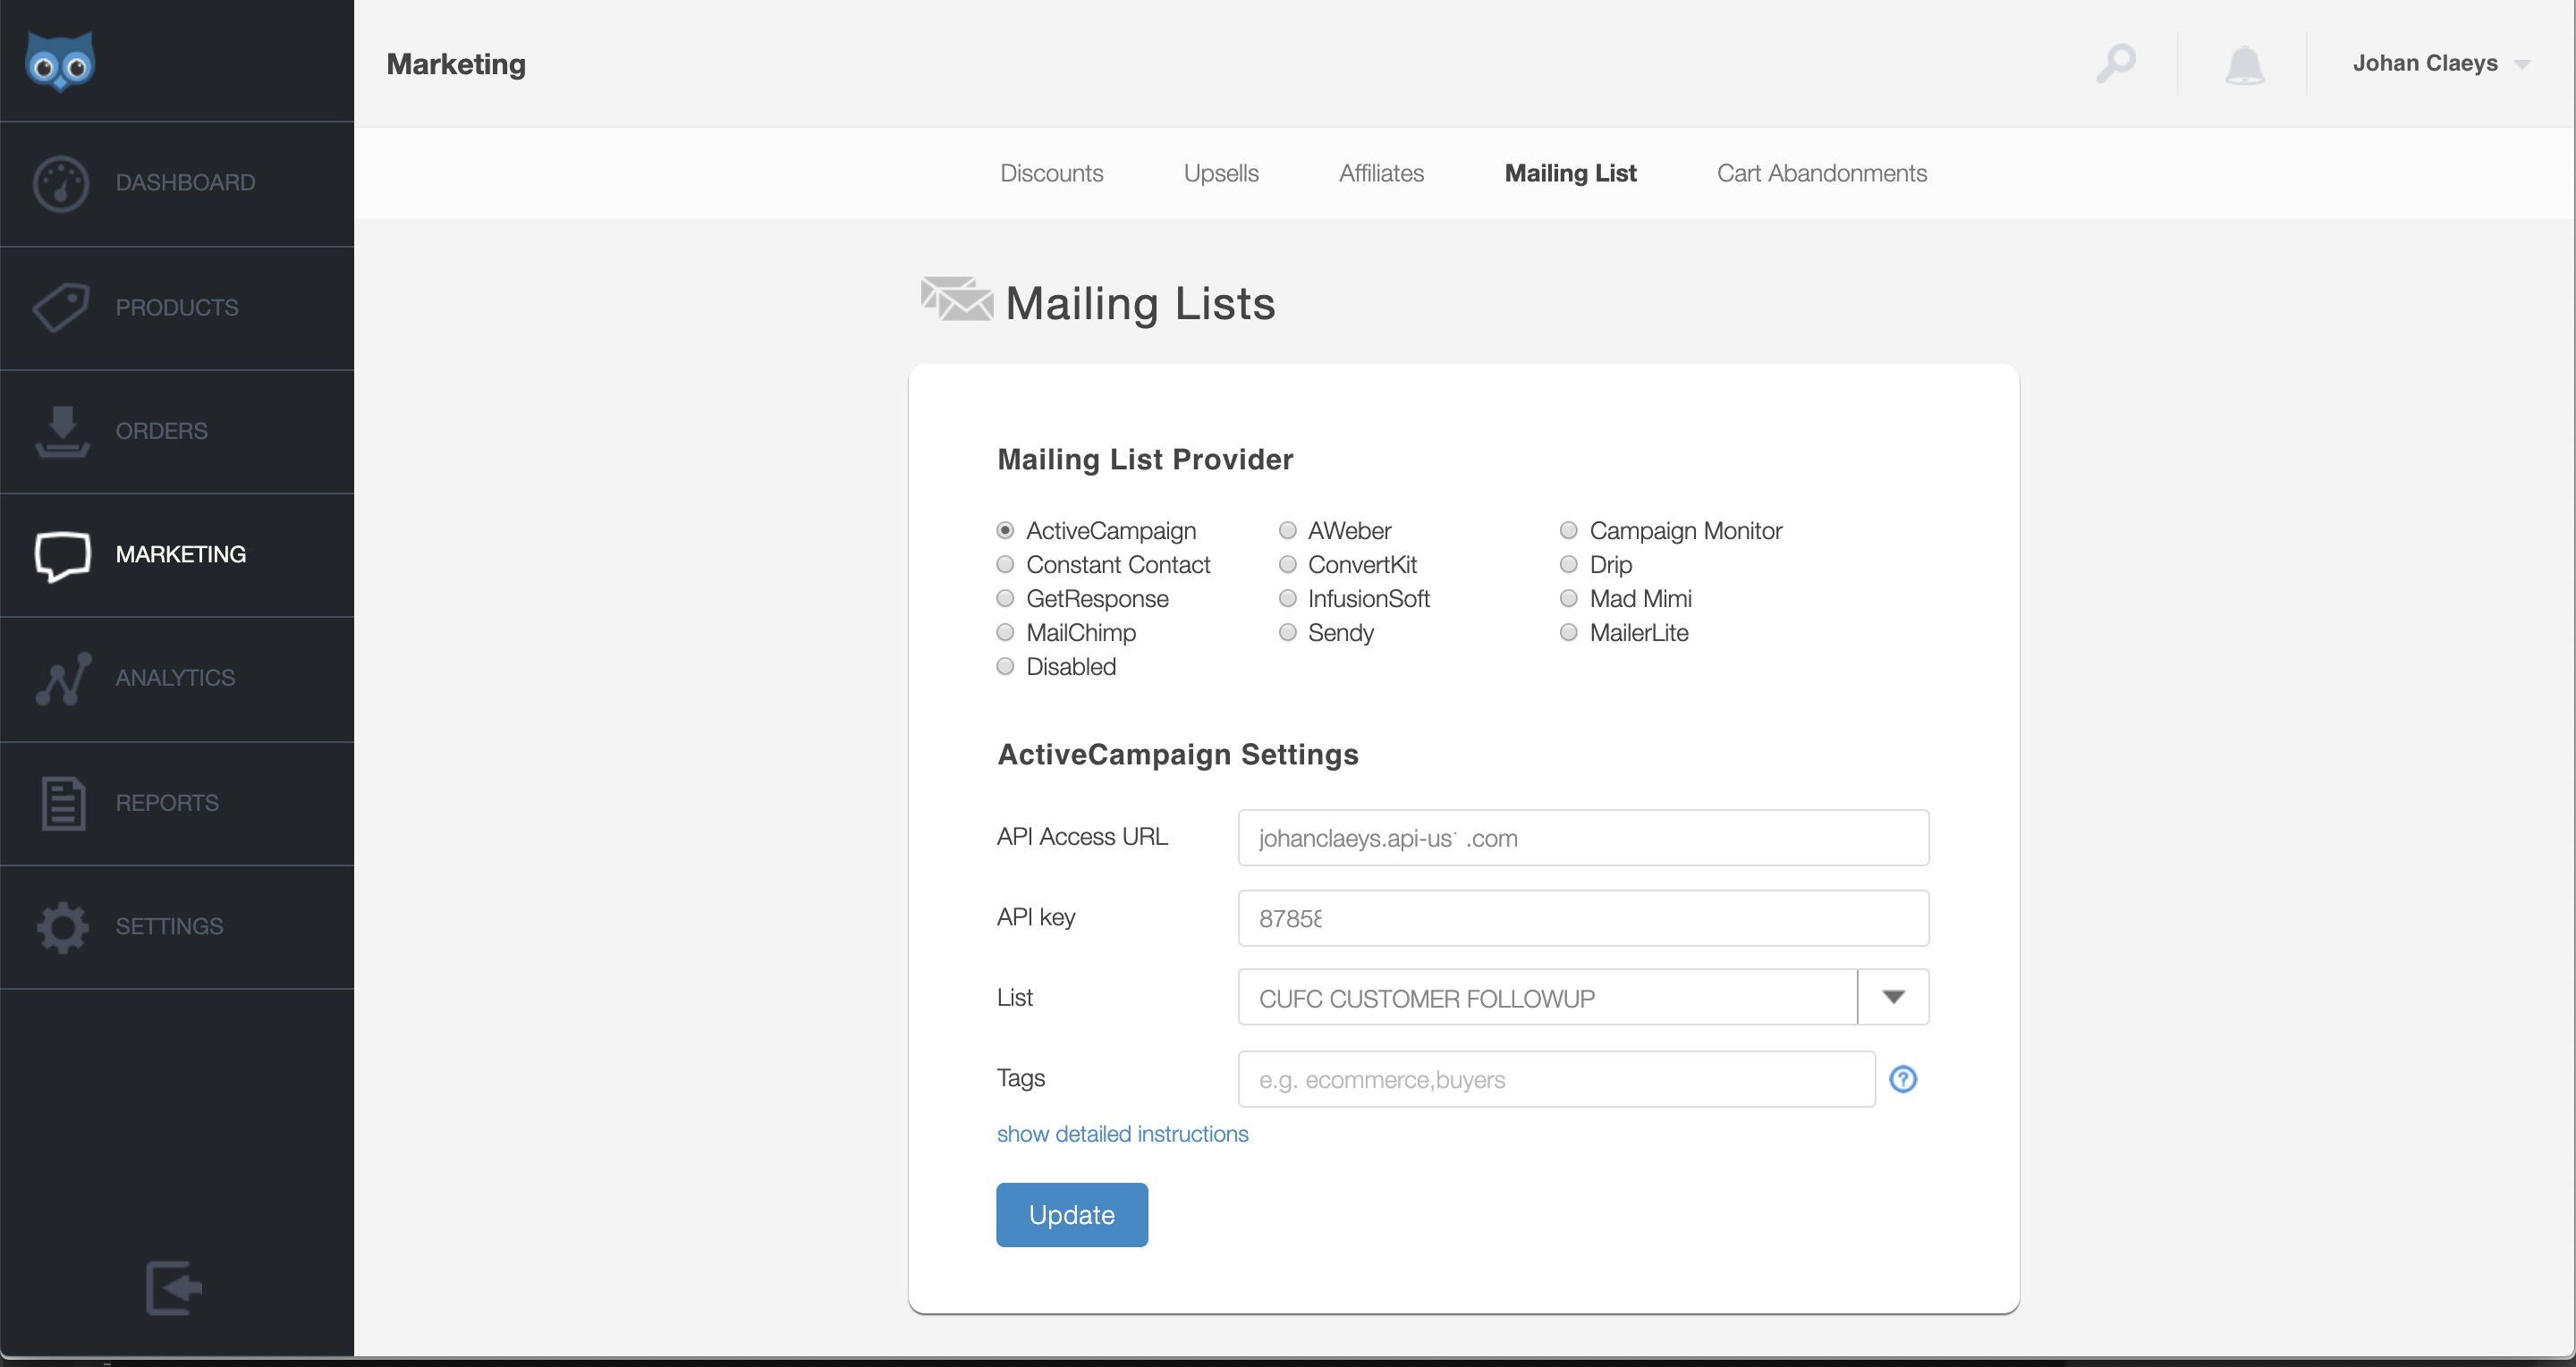This screenshot has height=1367, width=2576.
Task: Select the MailChimp radio button
Action: point(1007,631)
